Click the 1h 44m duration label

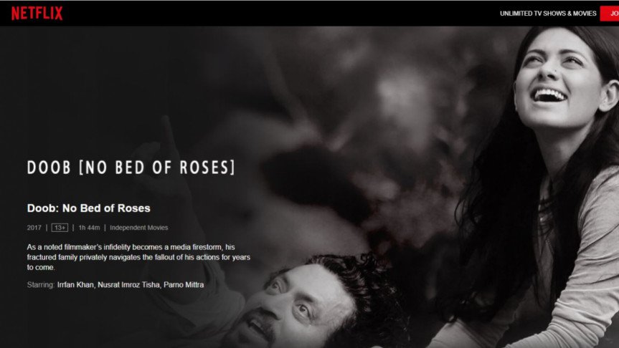89,228
